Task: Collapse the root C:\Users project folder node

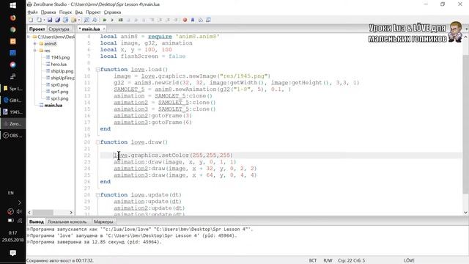Action: (x=29, y=37)
